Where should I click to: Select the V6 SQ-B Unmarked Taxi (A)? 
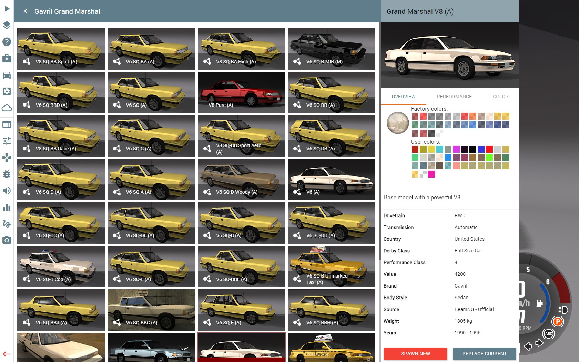tap(332, 267)
